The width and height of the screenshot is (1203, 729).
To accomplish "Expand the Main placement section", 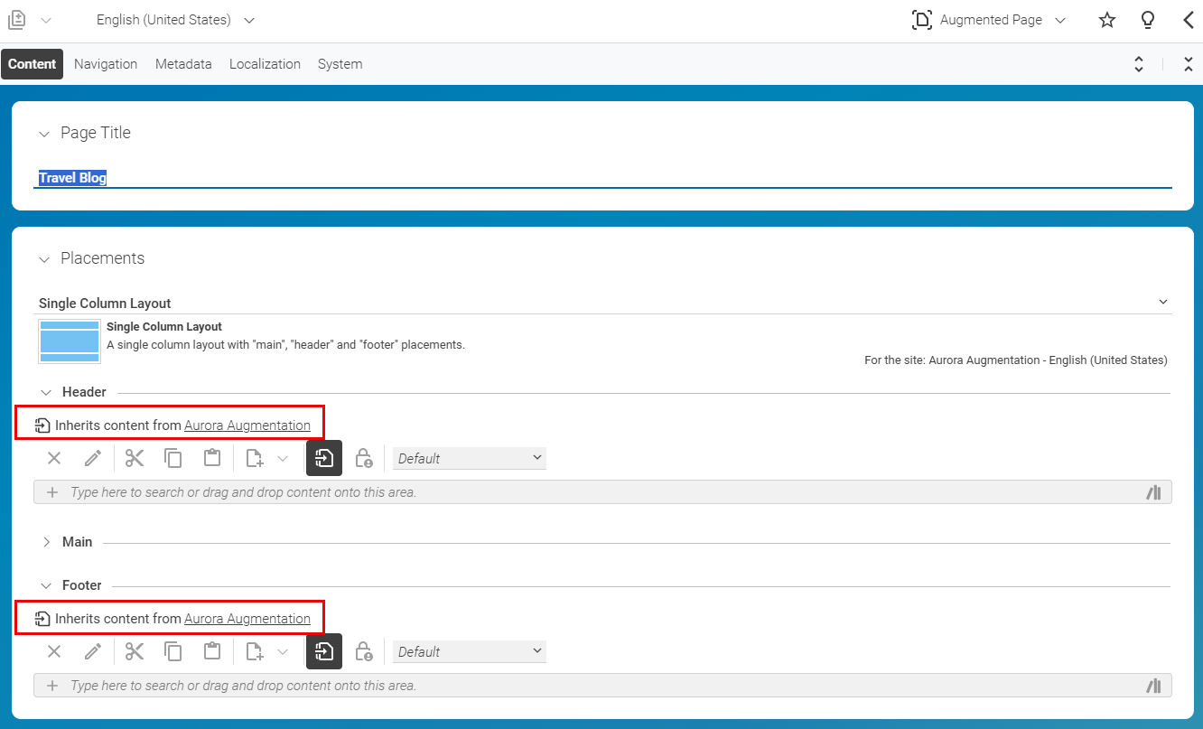I will pyautogui.click(x=47, y=542).
